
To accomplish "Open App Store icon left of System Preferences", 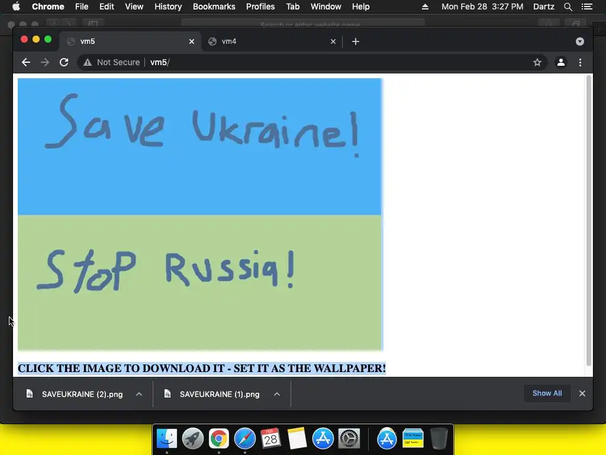I will (323, 438).
